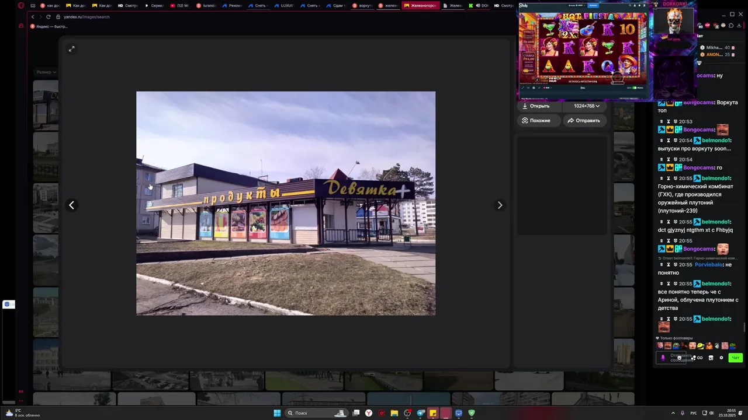Image resolution: width=748 pixels, height=420 pixels.
Task: Click the Только фолловеры chat notice
Action: [x=674, y=338]
